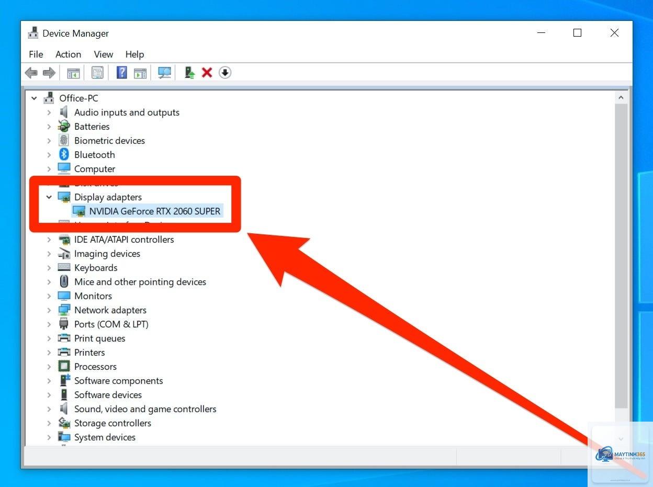Select the Biometric devices label
The height and width of the screenshot is (487, 653).
(109, 141)
